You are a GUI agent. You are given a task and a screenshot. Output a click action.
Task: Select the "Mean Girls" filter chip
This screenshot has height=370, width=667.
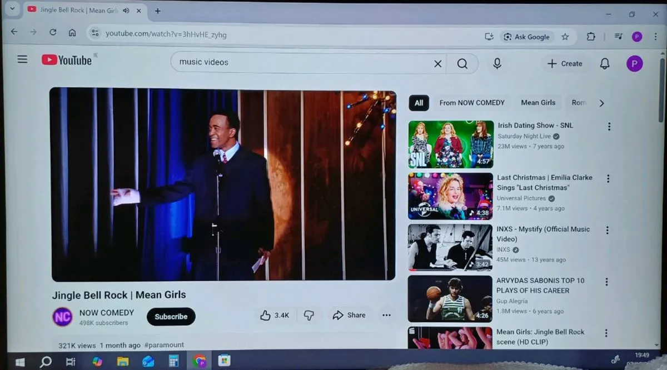(x=537, y=103)
